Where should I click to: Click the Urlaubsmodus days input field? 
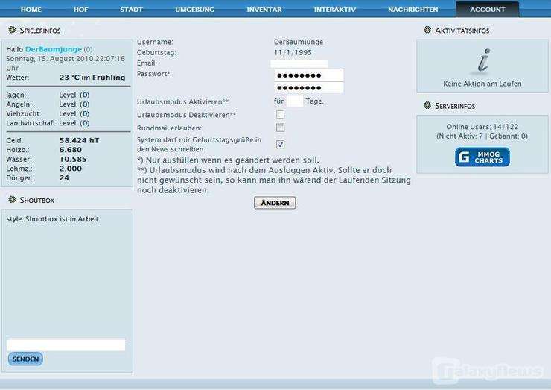click(295, 101)
